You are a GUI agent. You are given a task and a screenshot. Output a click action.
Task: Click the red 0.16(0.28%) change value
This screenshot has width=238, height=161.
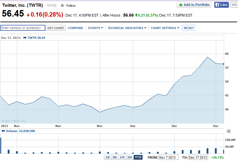(47, 15)
